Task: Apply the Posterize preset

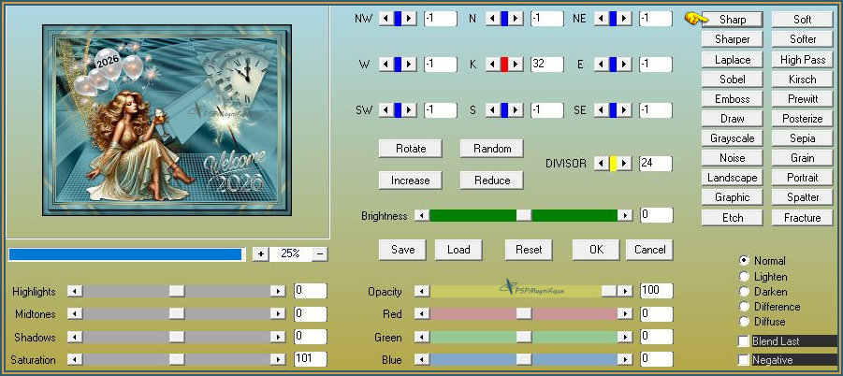Action: (802, 118)
